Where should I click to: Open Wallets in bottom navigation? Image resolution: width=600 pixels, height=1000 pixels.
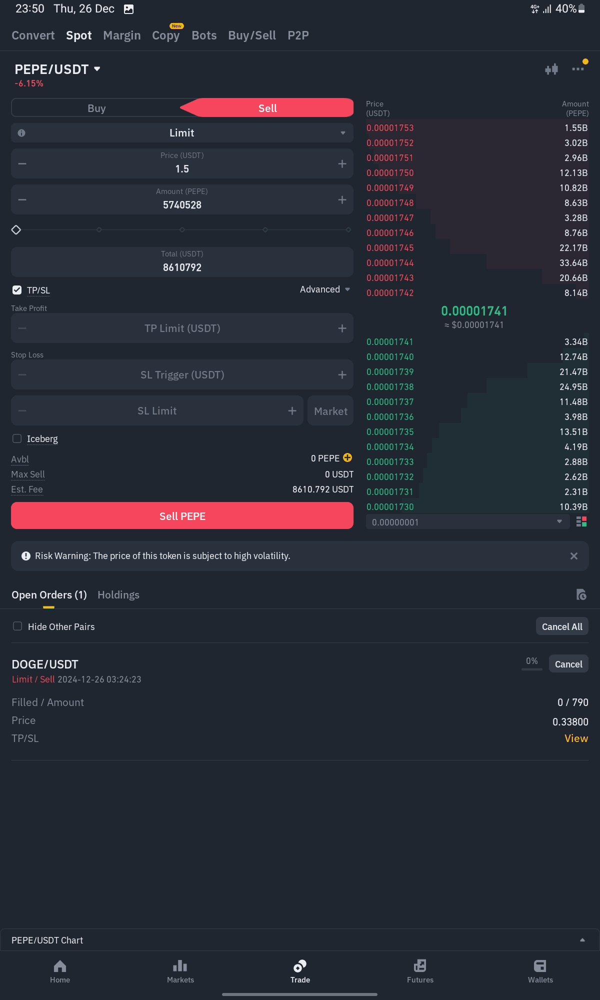tap(540, 971)
